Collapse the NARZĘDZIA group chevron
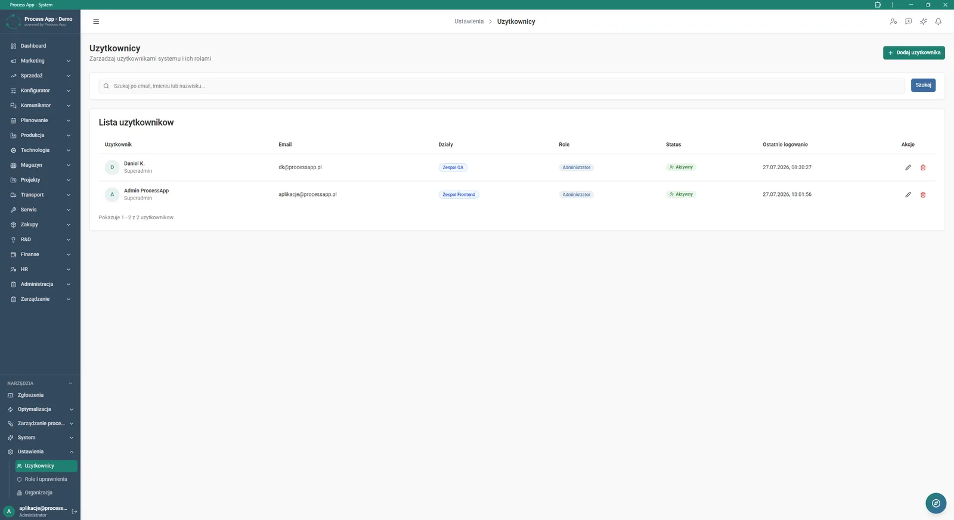This screenshot has height=520, width=954. (70, 383)
